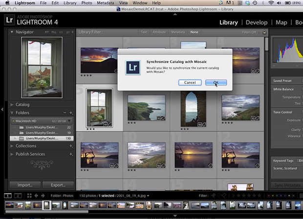The width and height of the screenshot is (303, 219).
Task: Click the filmstrip horizontal scrollbar
Action: pyautogui.click(x=47, y=212)
